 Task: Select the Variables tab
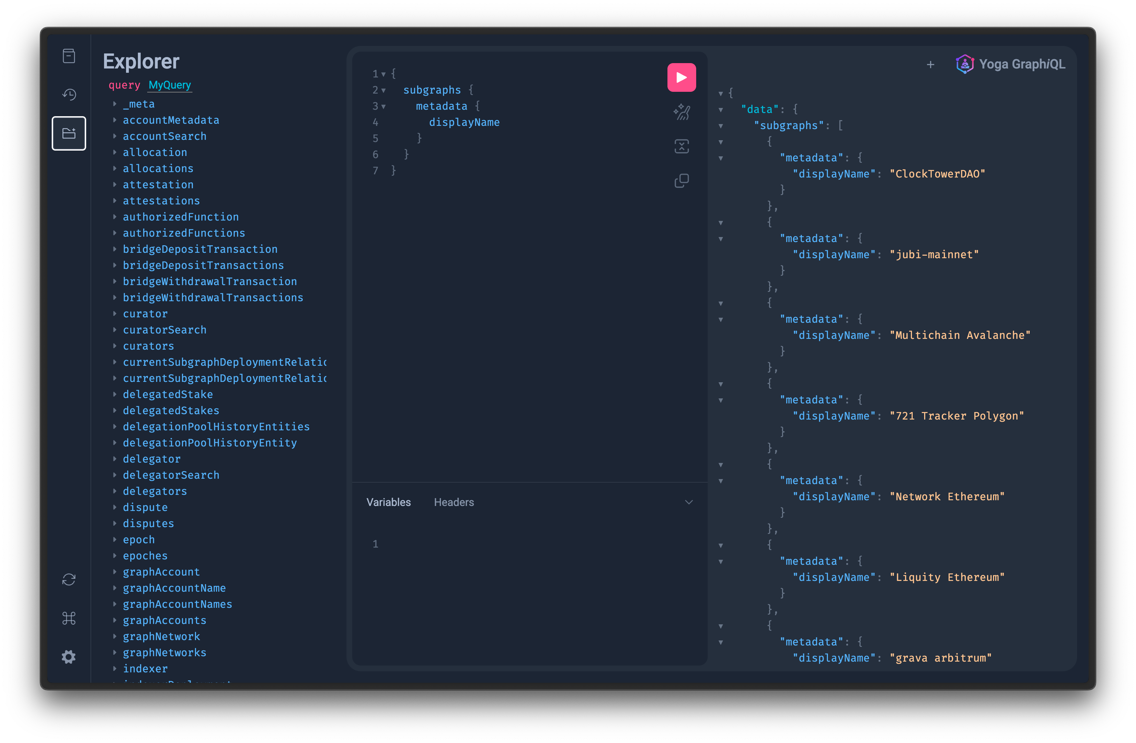tap(388, 502)
